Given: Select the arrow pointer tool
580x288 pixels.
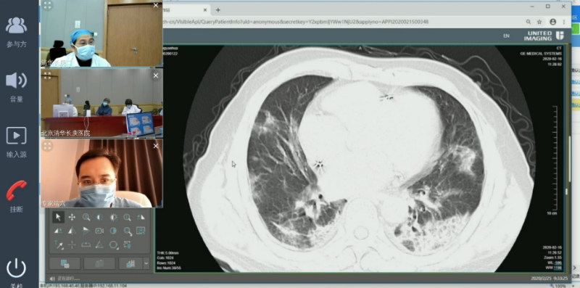Looking at the screenshot, I should pos(58,218).
